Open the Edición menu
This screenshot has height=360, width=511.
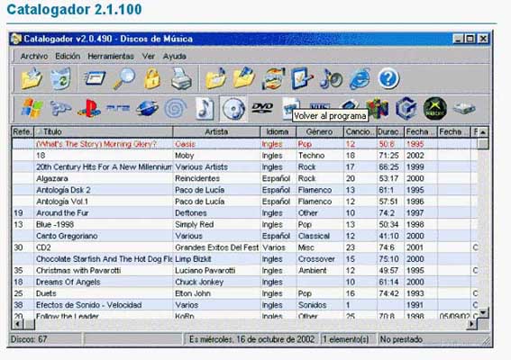(68, 57)
